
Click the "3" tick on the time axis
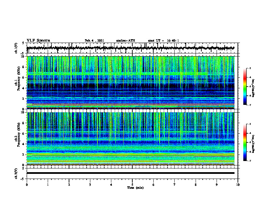point(90,185)
